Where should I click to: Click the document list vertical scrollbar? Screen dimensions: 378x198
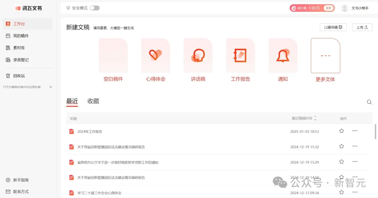click(375, 131)
